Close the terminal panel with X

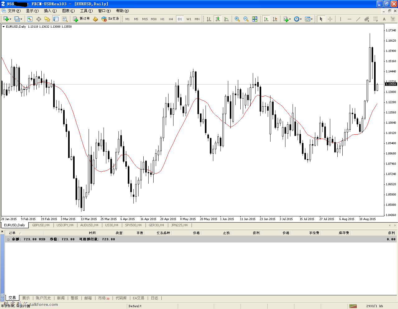[x=2, y=231]
